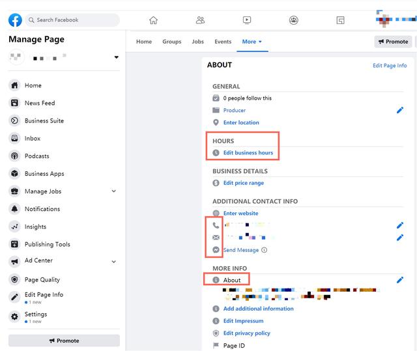Click Add additional information link
This screenshot has width=417, height=351.
tap(259, 309)
